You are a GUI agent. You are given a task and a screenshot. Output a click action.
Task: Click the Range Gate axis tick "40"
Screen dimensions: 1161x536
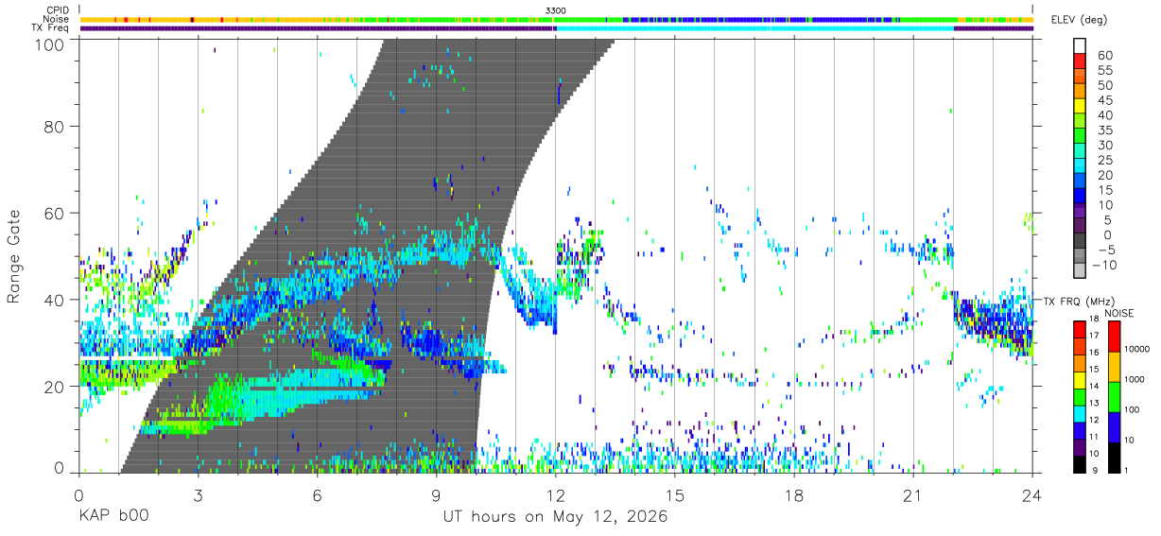(56, 300)
